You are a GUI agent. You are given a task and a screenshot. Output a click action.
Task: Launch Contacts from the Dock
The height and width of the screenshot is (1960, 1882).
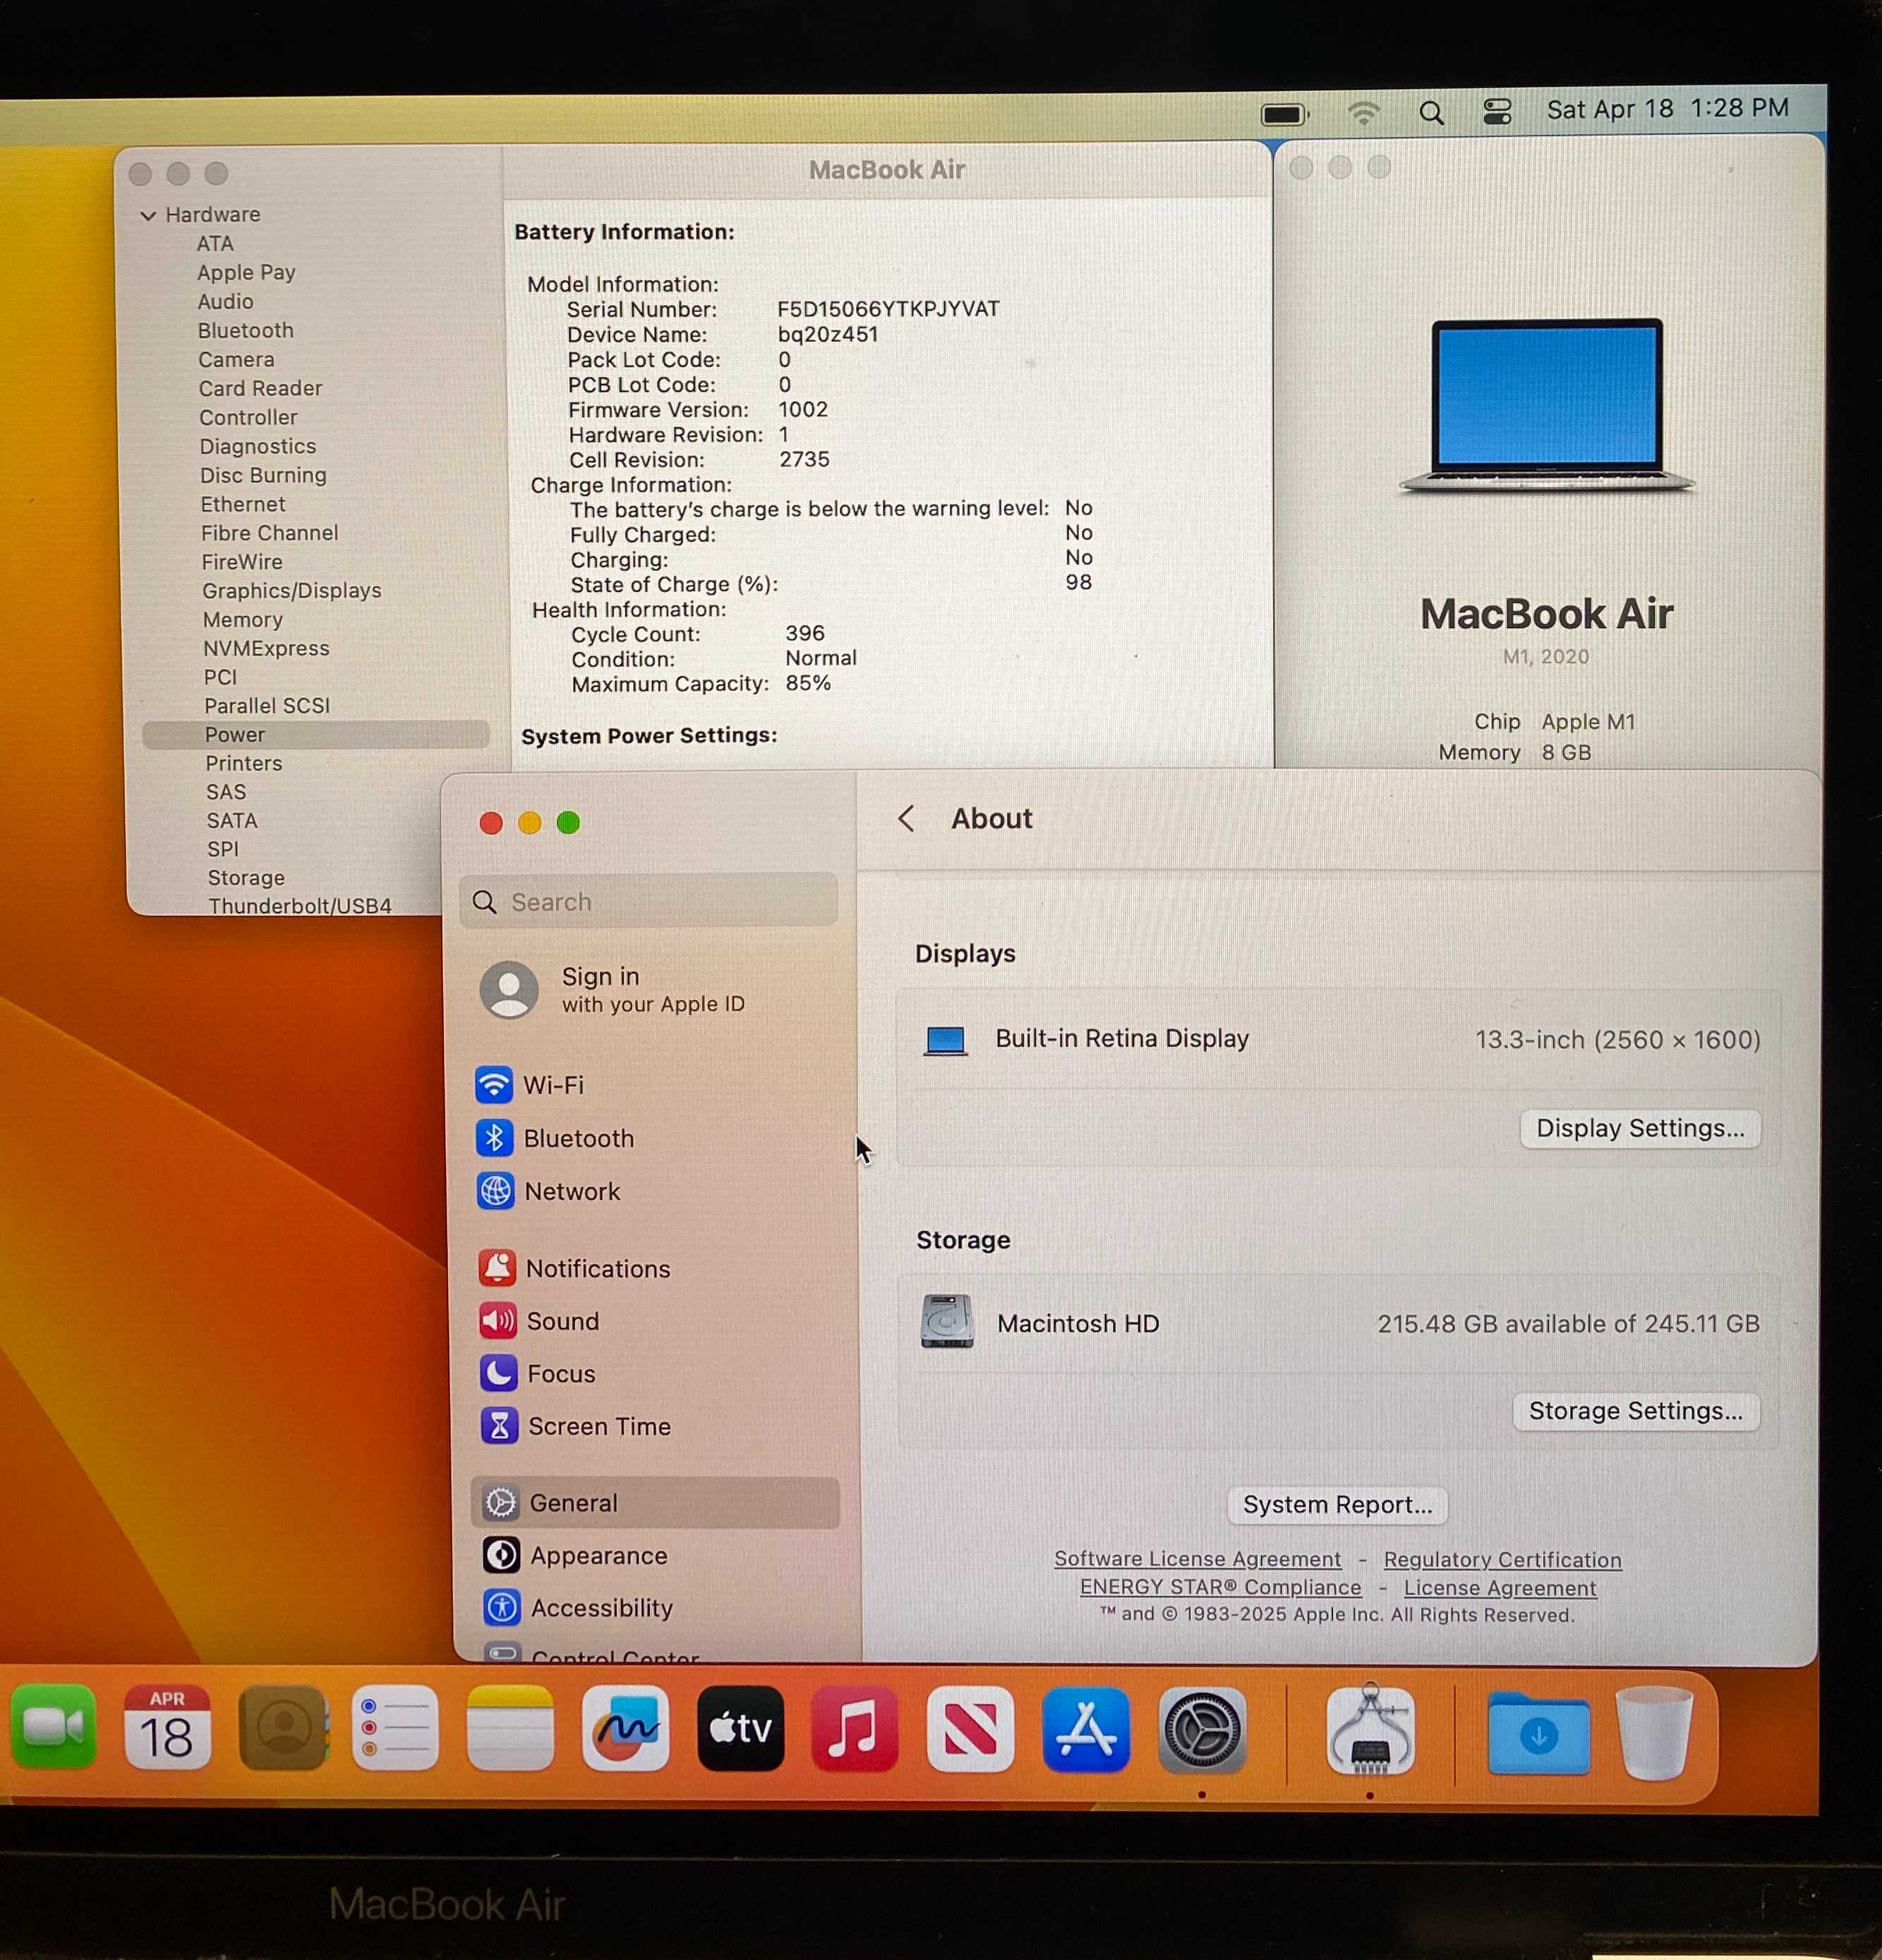[283, 1728]
